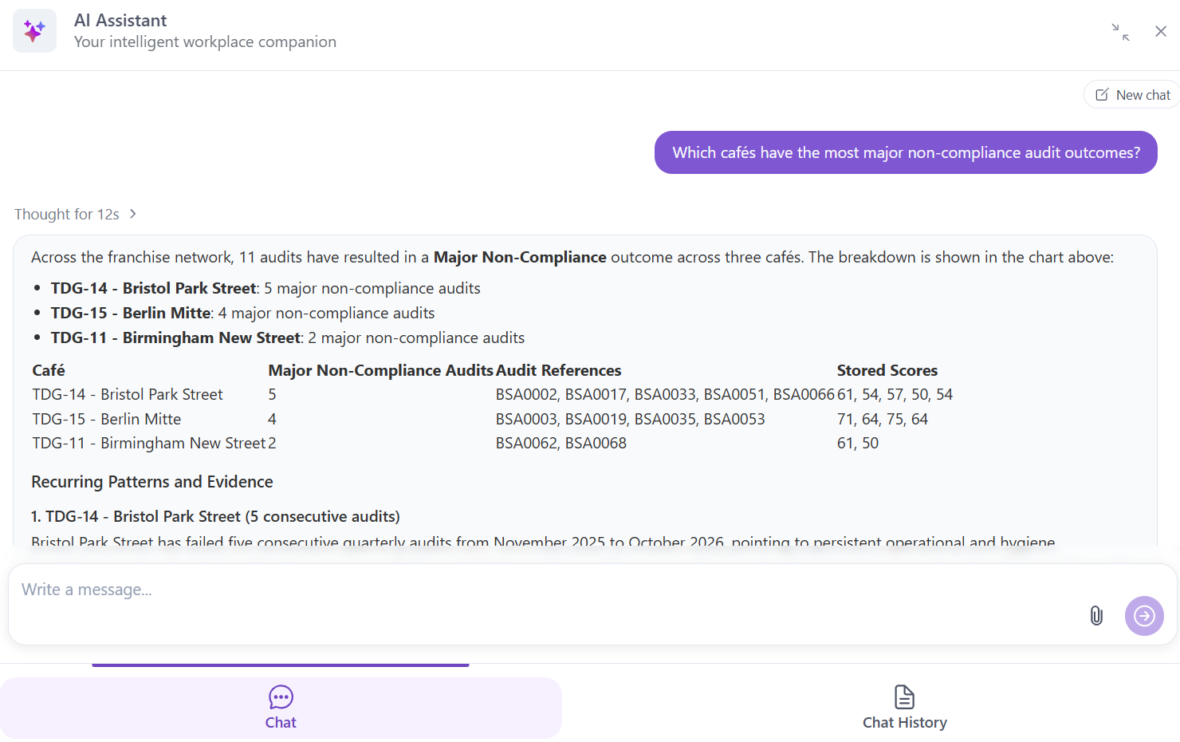Select the stored scores '61, 54, 57, 50, 54'
1180x742 pixels.
pos(895,394)
